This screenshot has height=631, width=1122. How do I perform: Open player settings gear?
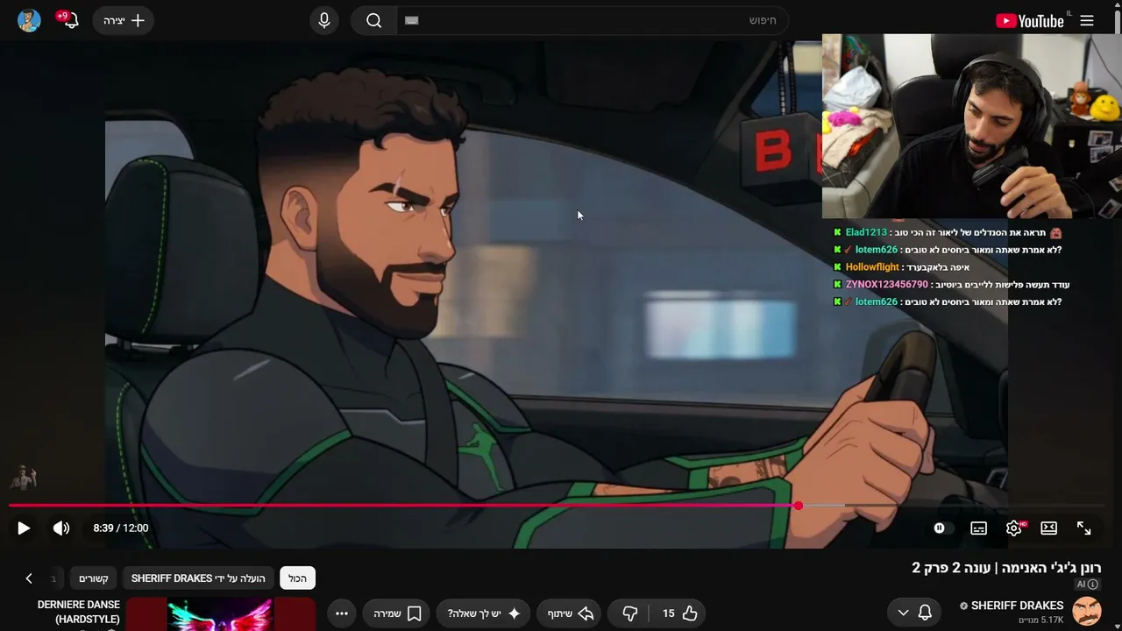(x=1014, y=528)
